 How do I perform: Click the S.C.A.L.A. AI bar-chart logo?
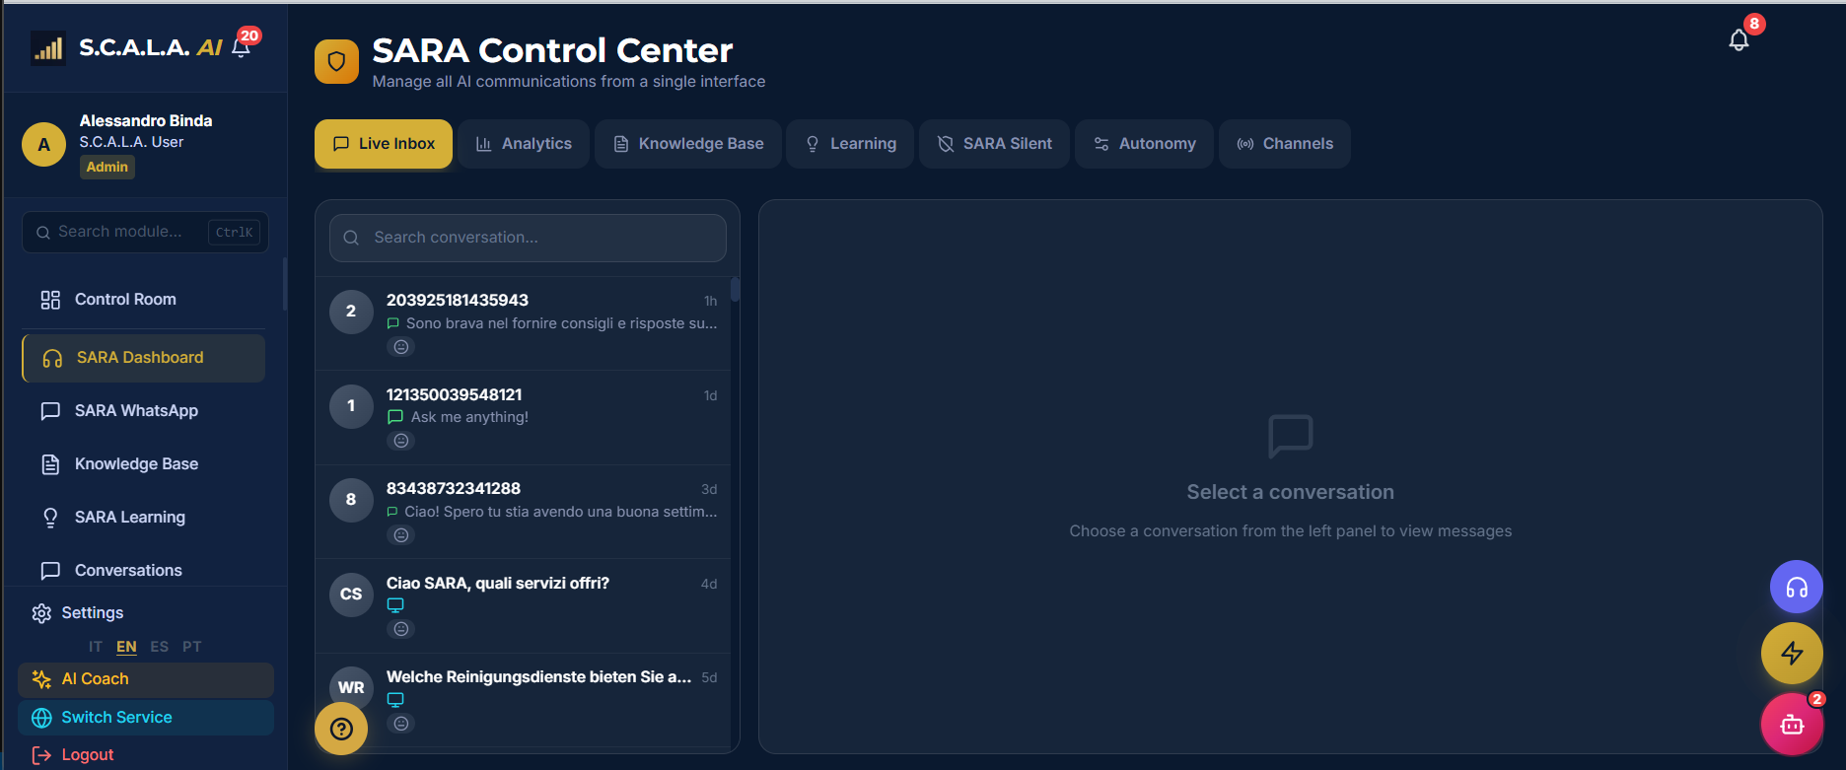[x=48, y=48]
